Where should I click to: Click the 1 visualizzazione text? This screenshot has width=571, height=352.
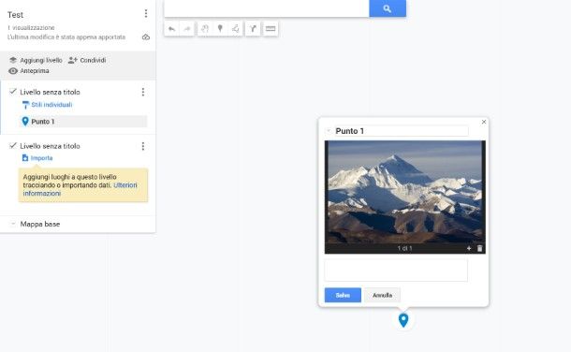[x=31, y=28]
